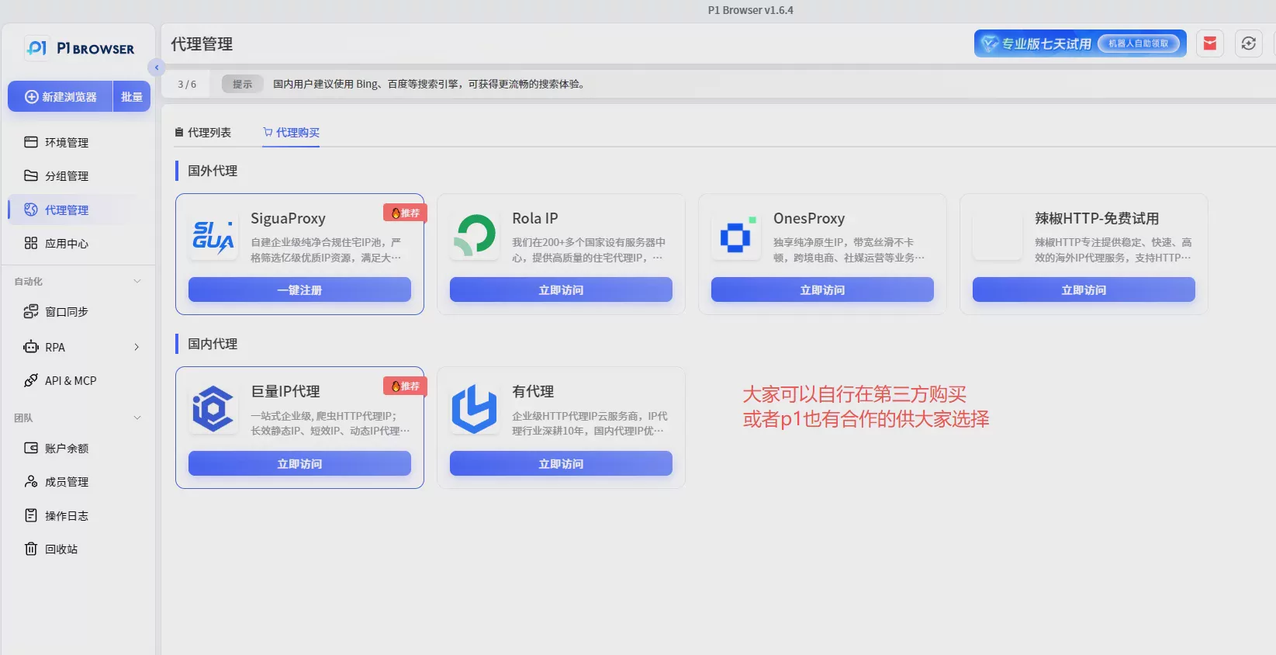Click the SiguaProxy 推荐 badge
1276x655 pixels.
[x=405, y=213]
